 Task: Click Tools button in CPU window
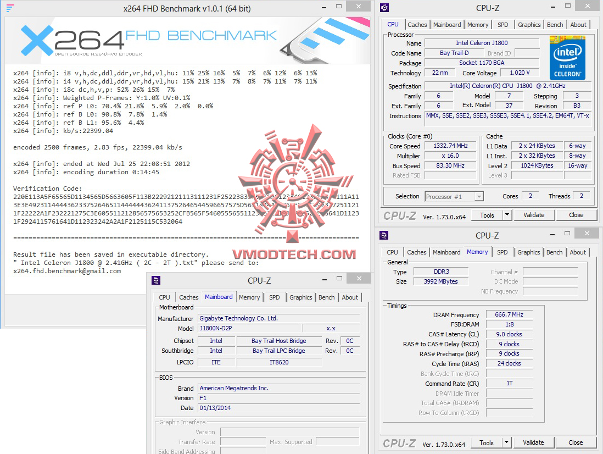point(487,215)
